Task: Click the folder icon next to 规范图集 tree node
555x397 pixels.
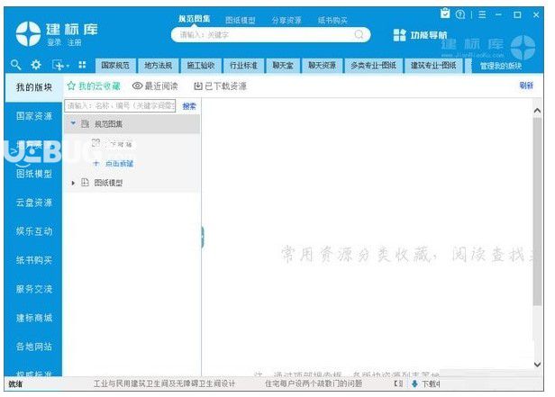Action: 85,123
